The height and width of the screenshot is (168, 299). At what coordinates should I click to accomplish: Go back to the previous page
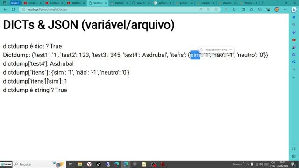pyautogui.click(x=5, y=9)
